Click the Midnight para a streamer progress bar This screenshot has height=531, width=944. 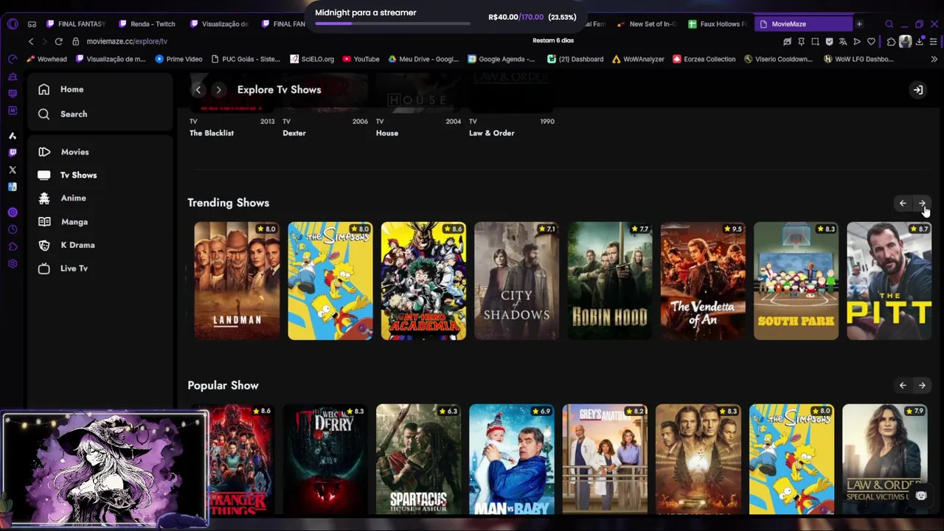coord(393,24)
